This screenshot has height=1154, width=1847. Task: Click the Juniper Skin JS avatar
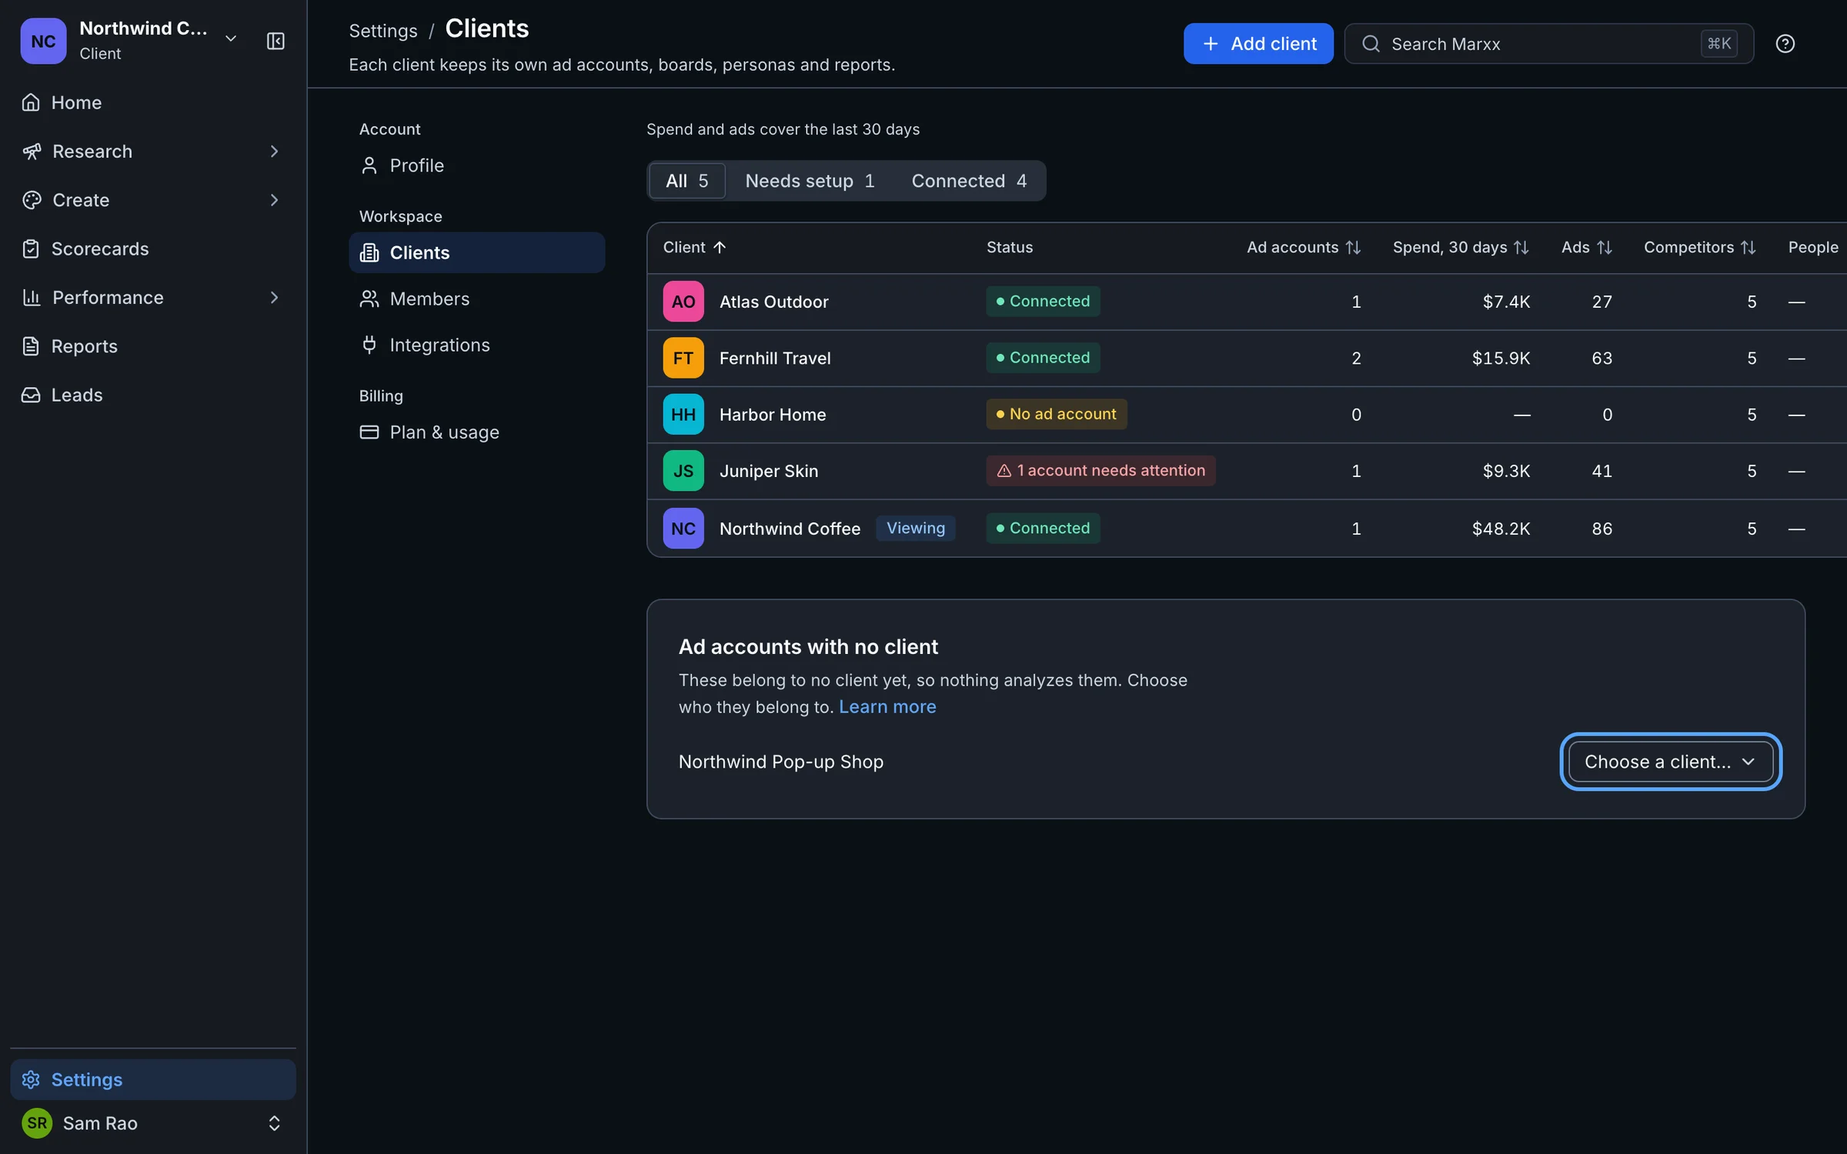683,471
